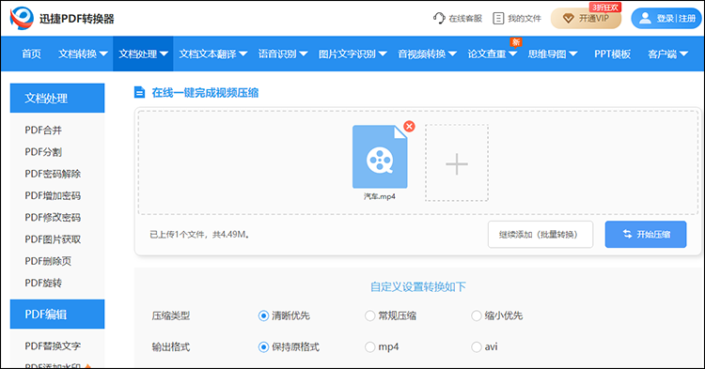Click the 汽车.mp4 video file thumbnail

tap(380, 157)
